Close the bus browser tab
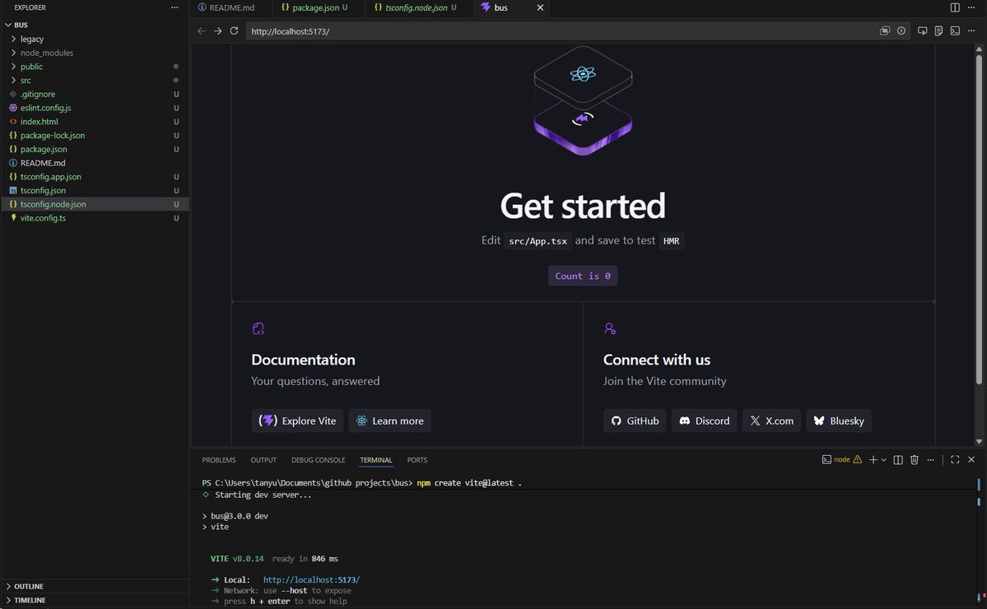Viewport: 987px width, 609px height. (540, 7)
